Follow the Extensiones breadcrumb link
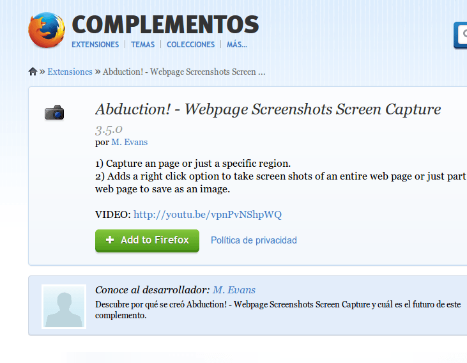 [70, 72]
